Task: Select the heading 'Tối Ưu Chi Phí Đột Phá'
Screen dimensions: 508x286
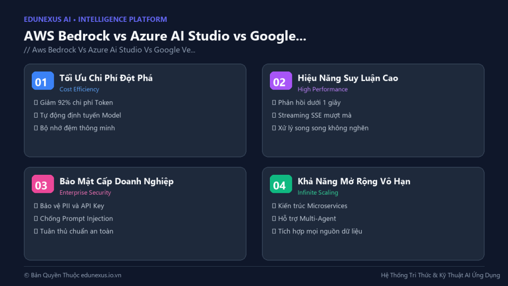Action: (106, 78)
